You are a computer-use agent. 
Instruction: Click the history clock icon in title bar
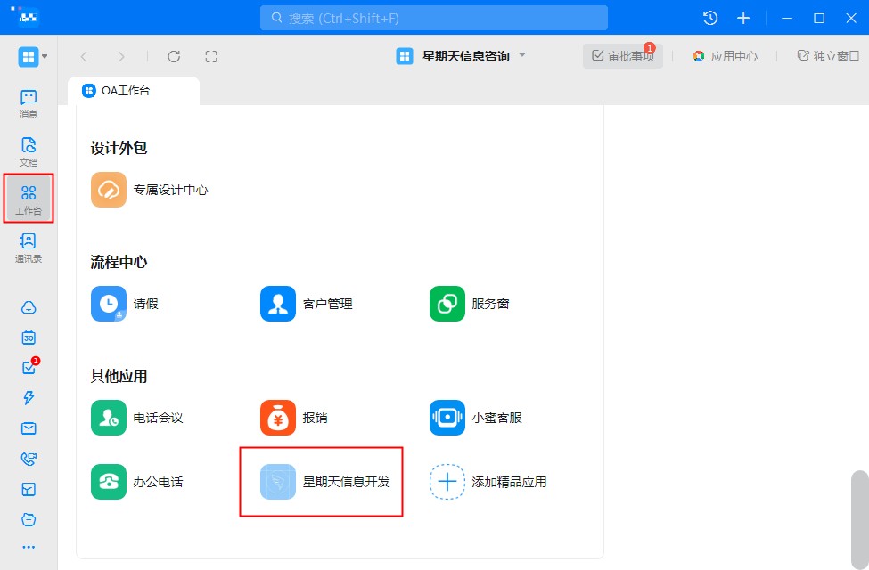pos(710,18)
